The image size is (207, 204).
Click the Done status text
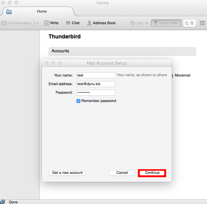(x=13, y=202)
